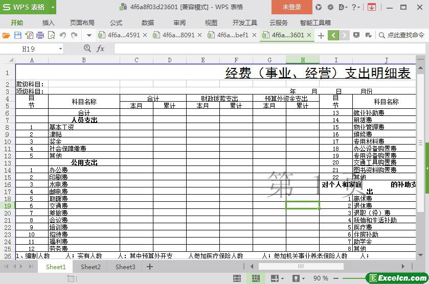This screenshot has width=429, height=284.
Task: Click the zoom magnifier icon beside fx
Action: coord(87,49)
